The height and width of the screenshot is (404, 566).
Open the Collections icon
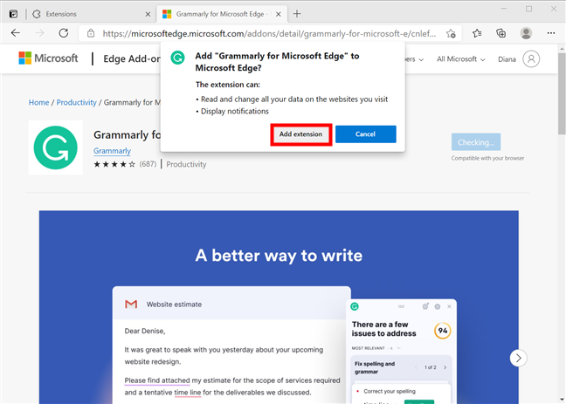pyautogui.click(x=501, y=33)
